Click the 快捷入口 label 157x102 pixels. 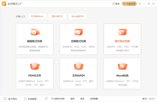click(x=20, y=16)
